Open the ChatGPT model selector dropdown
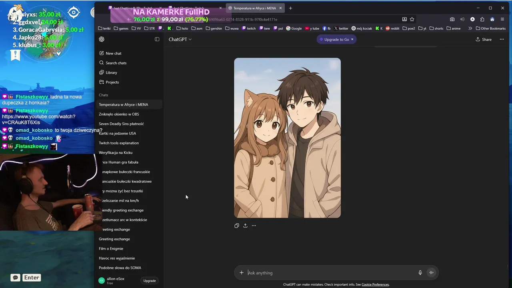Image resolution: width=512 pixels, height=288 pixels. coord(180,39)
